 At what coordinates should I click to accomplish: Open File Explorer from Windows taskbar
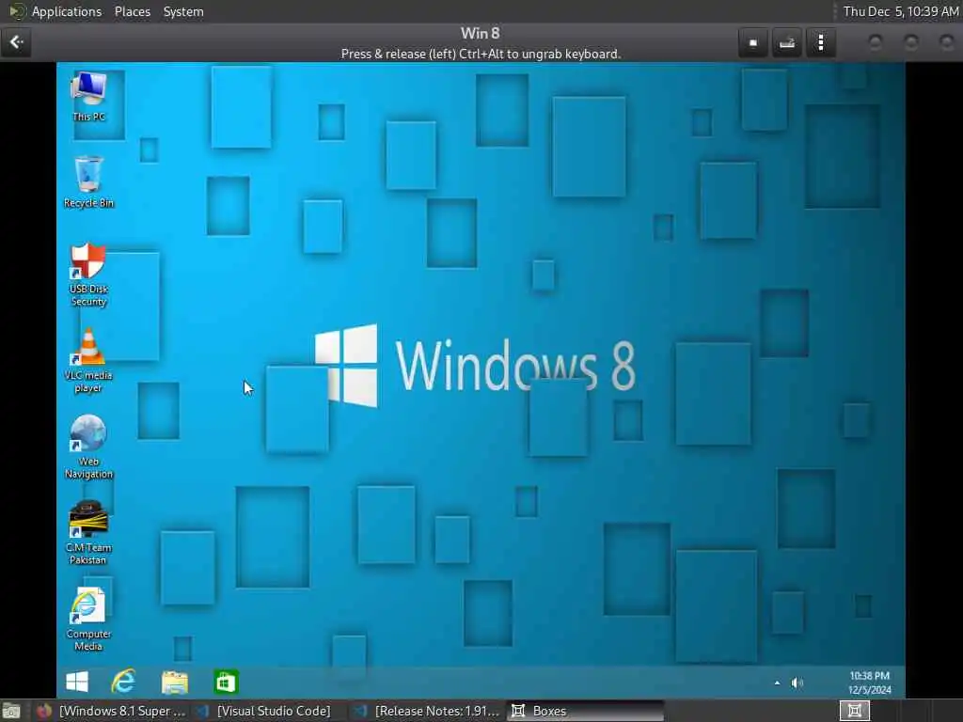click(x=174, y=682)
